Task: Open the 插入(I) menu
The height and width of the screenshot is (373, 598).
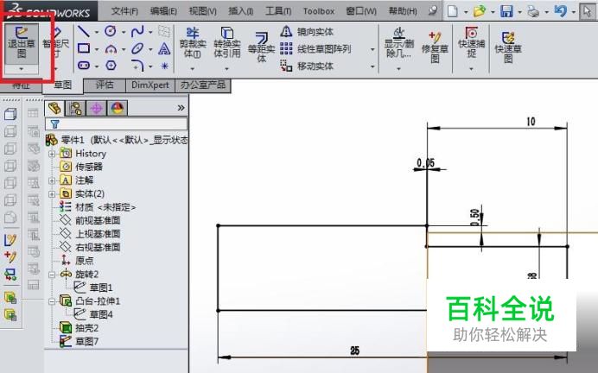Action: tap(240, 11)
